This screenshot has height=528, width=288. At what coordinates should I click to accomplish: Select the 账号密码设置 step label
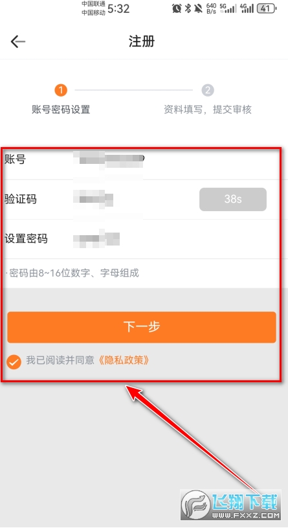pyautogui.click(x=61, y=109)
